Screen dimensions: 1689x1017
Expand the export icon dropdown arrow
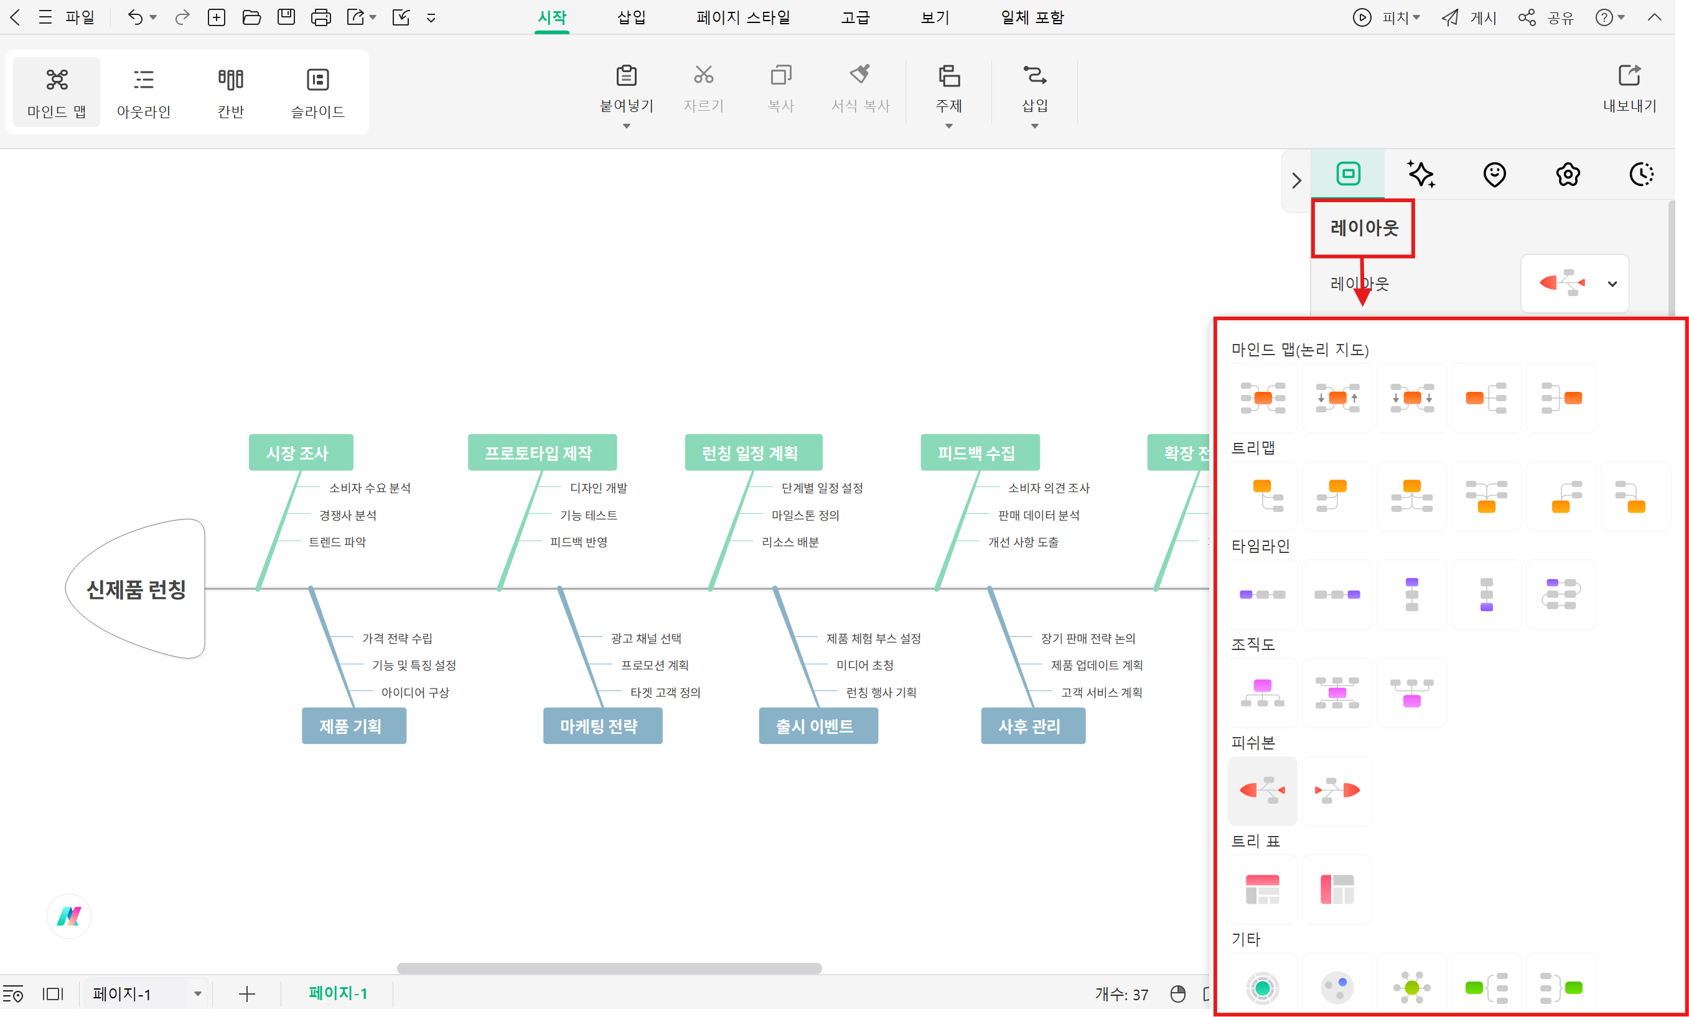click(x=373, y=18)
